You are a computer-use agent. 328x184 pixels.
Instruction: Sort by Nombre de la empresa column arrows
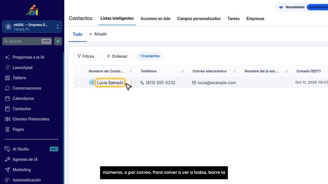286,71
